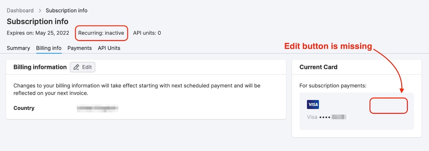
Task: Click the Billing information section heading
Action: [x=40, y=67]
